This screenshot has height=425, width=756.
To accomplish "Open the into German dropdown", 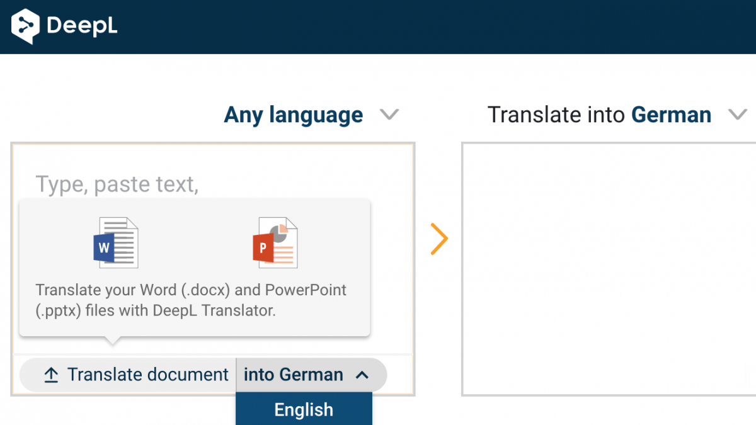I will click(311, 375).
